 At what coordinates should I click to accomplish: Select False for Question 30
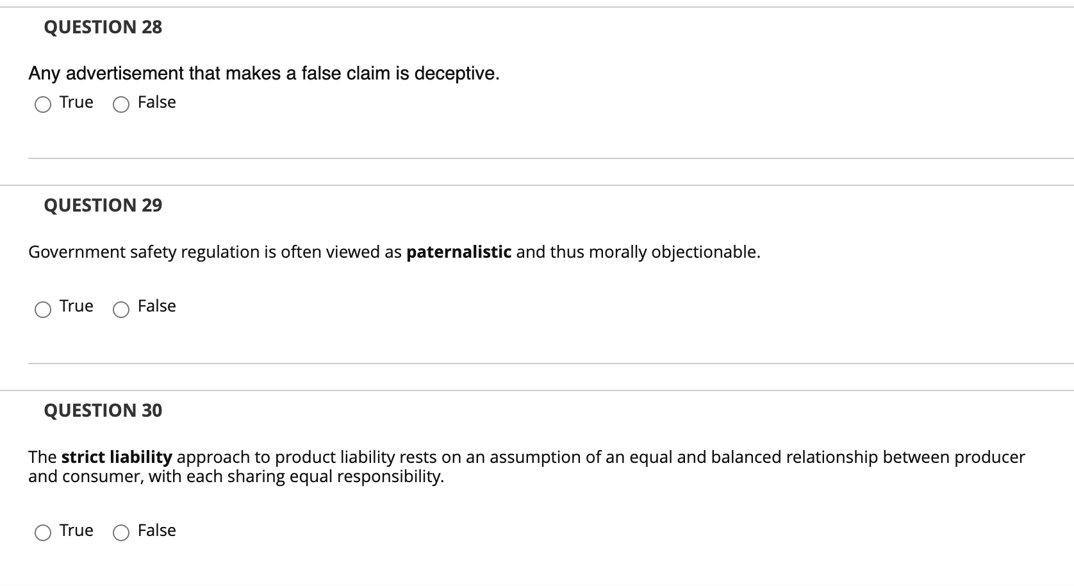point(120,533)
